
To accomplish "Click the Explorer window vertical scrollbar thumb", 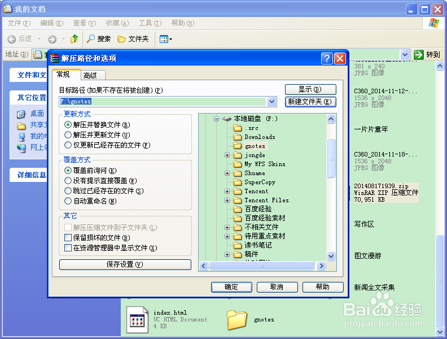I will (440, 281).
